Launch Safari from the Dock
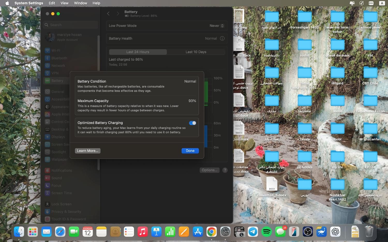This screenshot has width=388, height=242. point(60,232)
